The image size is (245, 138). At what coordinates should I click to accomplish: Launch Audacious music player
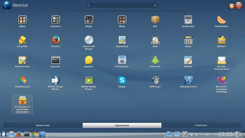pos(188,21)
